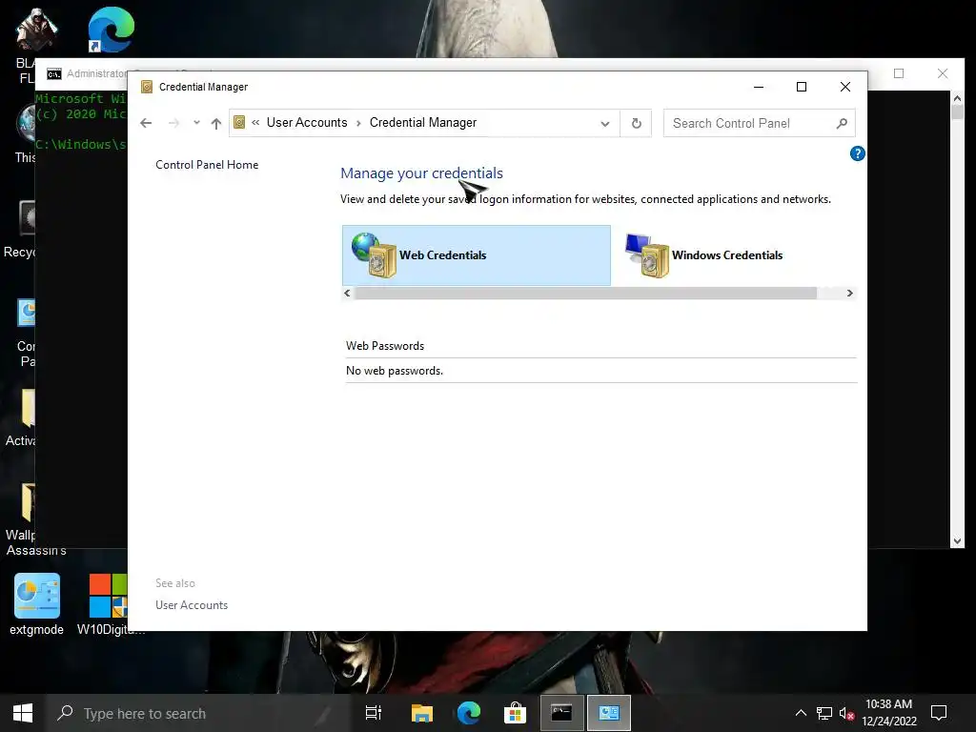The width and height of the screenshot is (976, 732).
Task: Open the Action Center notifications icon
Action: (939, 713)
